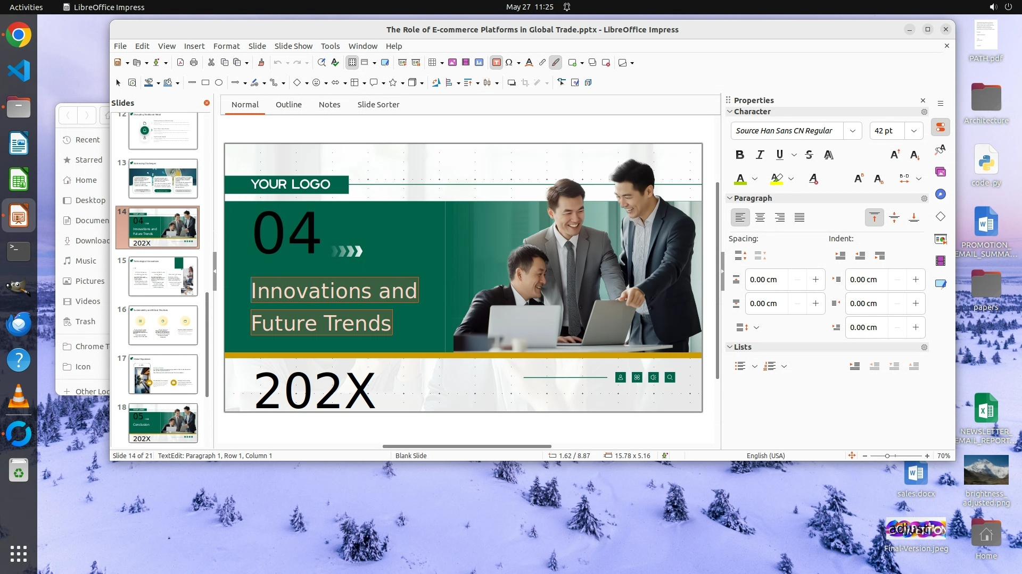Switch to the Slide Sorter tab
This screenshot has width=1022, height=574.
(x=378, y=105)
